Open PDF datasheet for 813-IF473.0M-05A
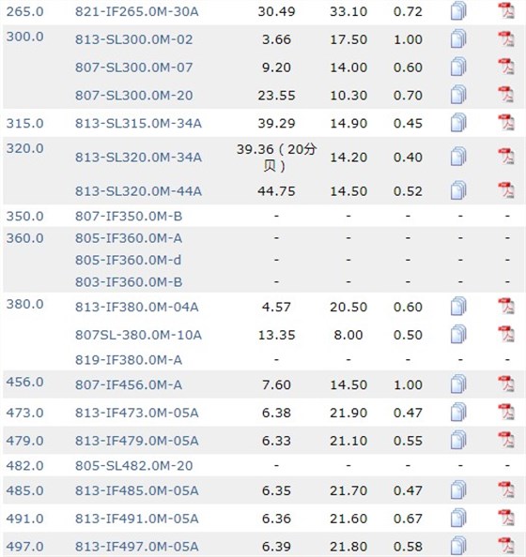Screen dimensions: 526x557 coord(506,412)
